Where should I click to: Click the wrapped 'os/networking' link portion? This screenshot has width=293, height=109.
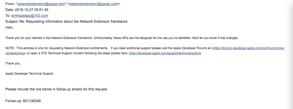pos(15,53)
